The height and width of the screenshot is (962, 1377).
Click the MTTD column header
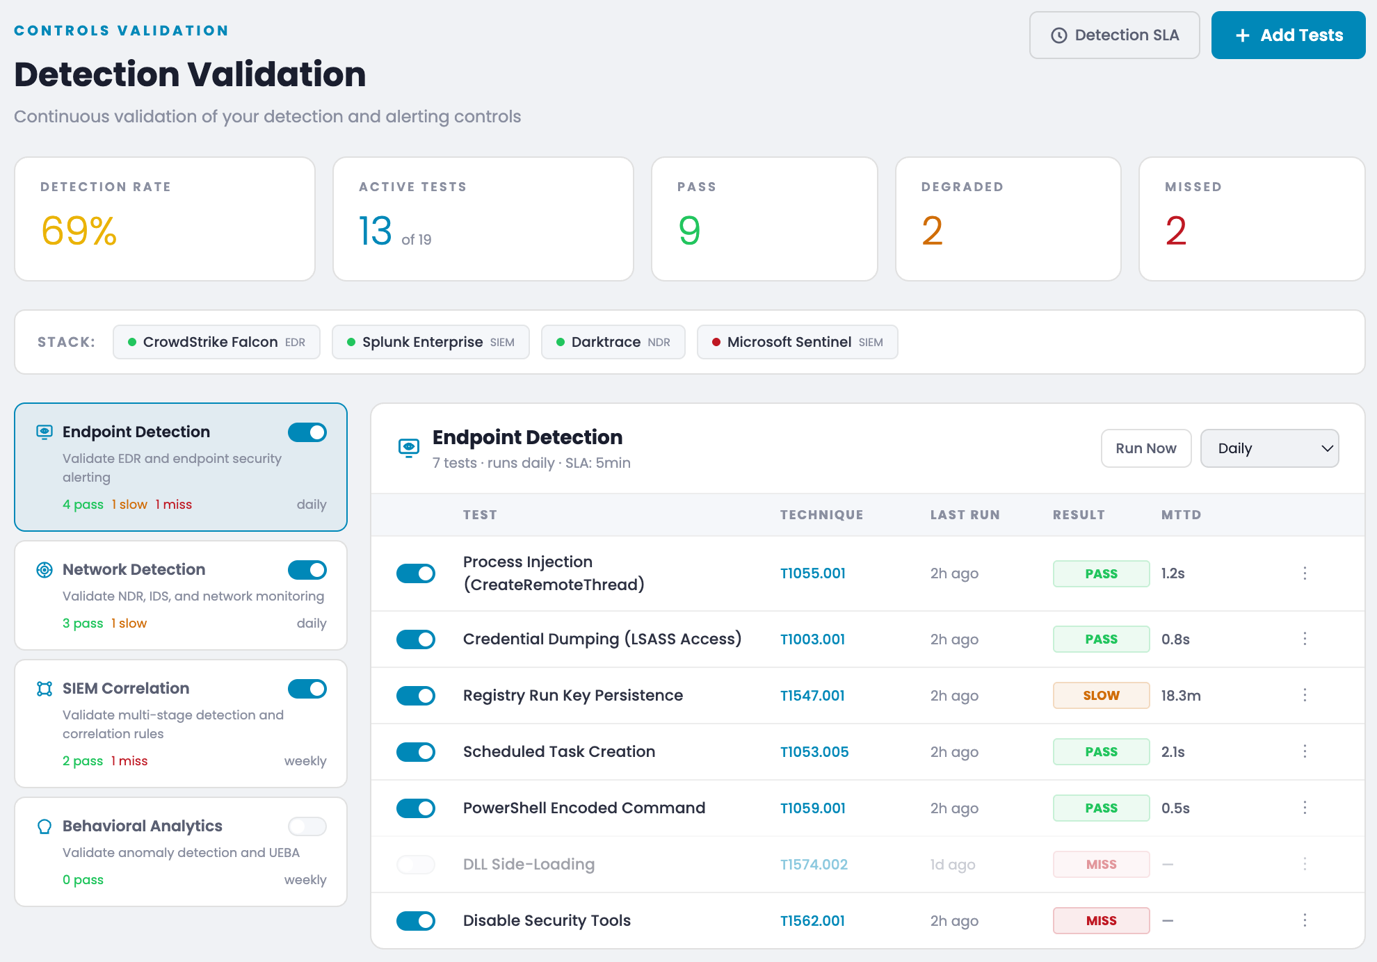click(1182, 515)
